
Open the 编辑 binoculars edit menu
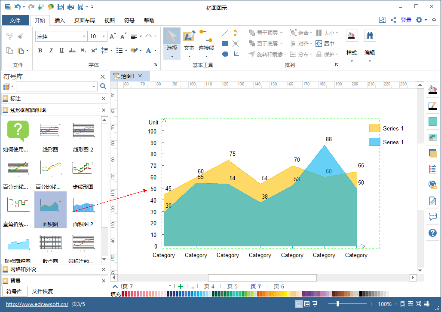click(x=370, y=46)
